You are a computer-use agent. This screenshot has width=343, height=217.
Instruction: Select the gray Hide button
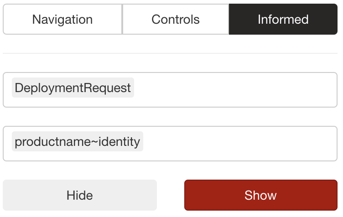(x=80, y=195)
